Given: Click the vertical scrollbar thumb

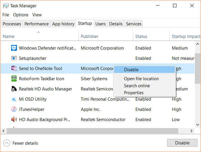Looking at the screenshot, I should (x=198, y=68).
